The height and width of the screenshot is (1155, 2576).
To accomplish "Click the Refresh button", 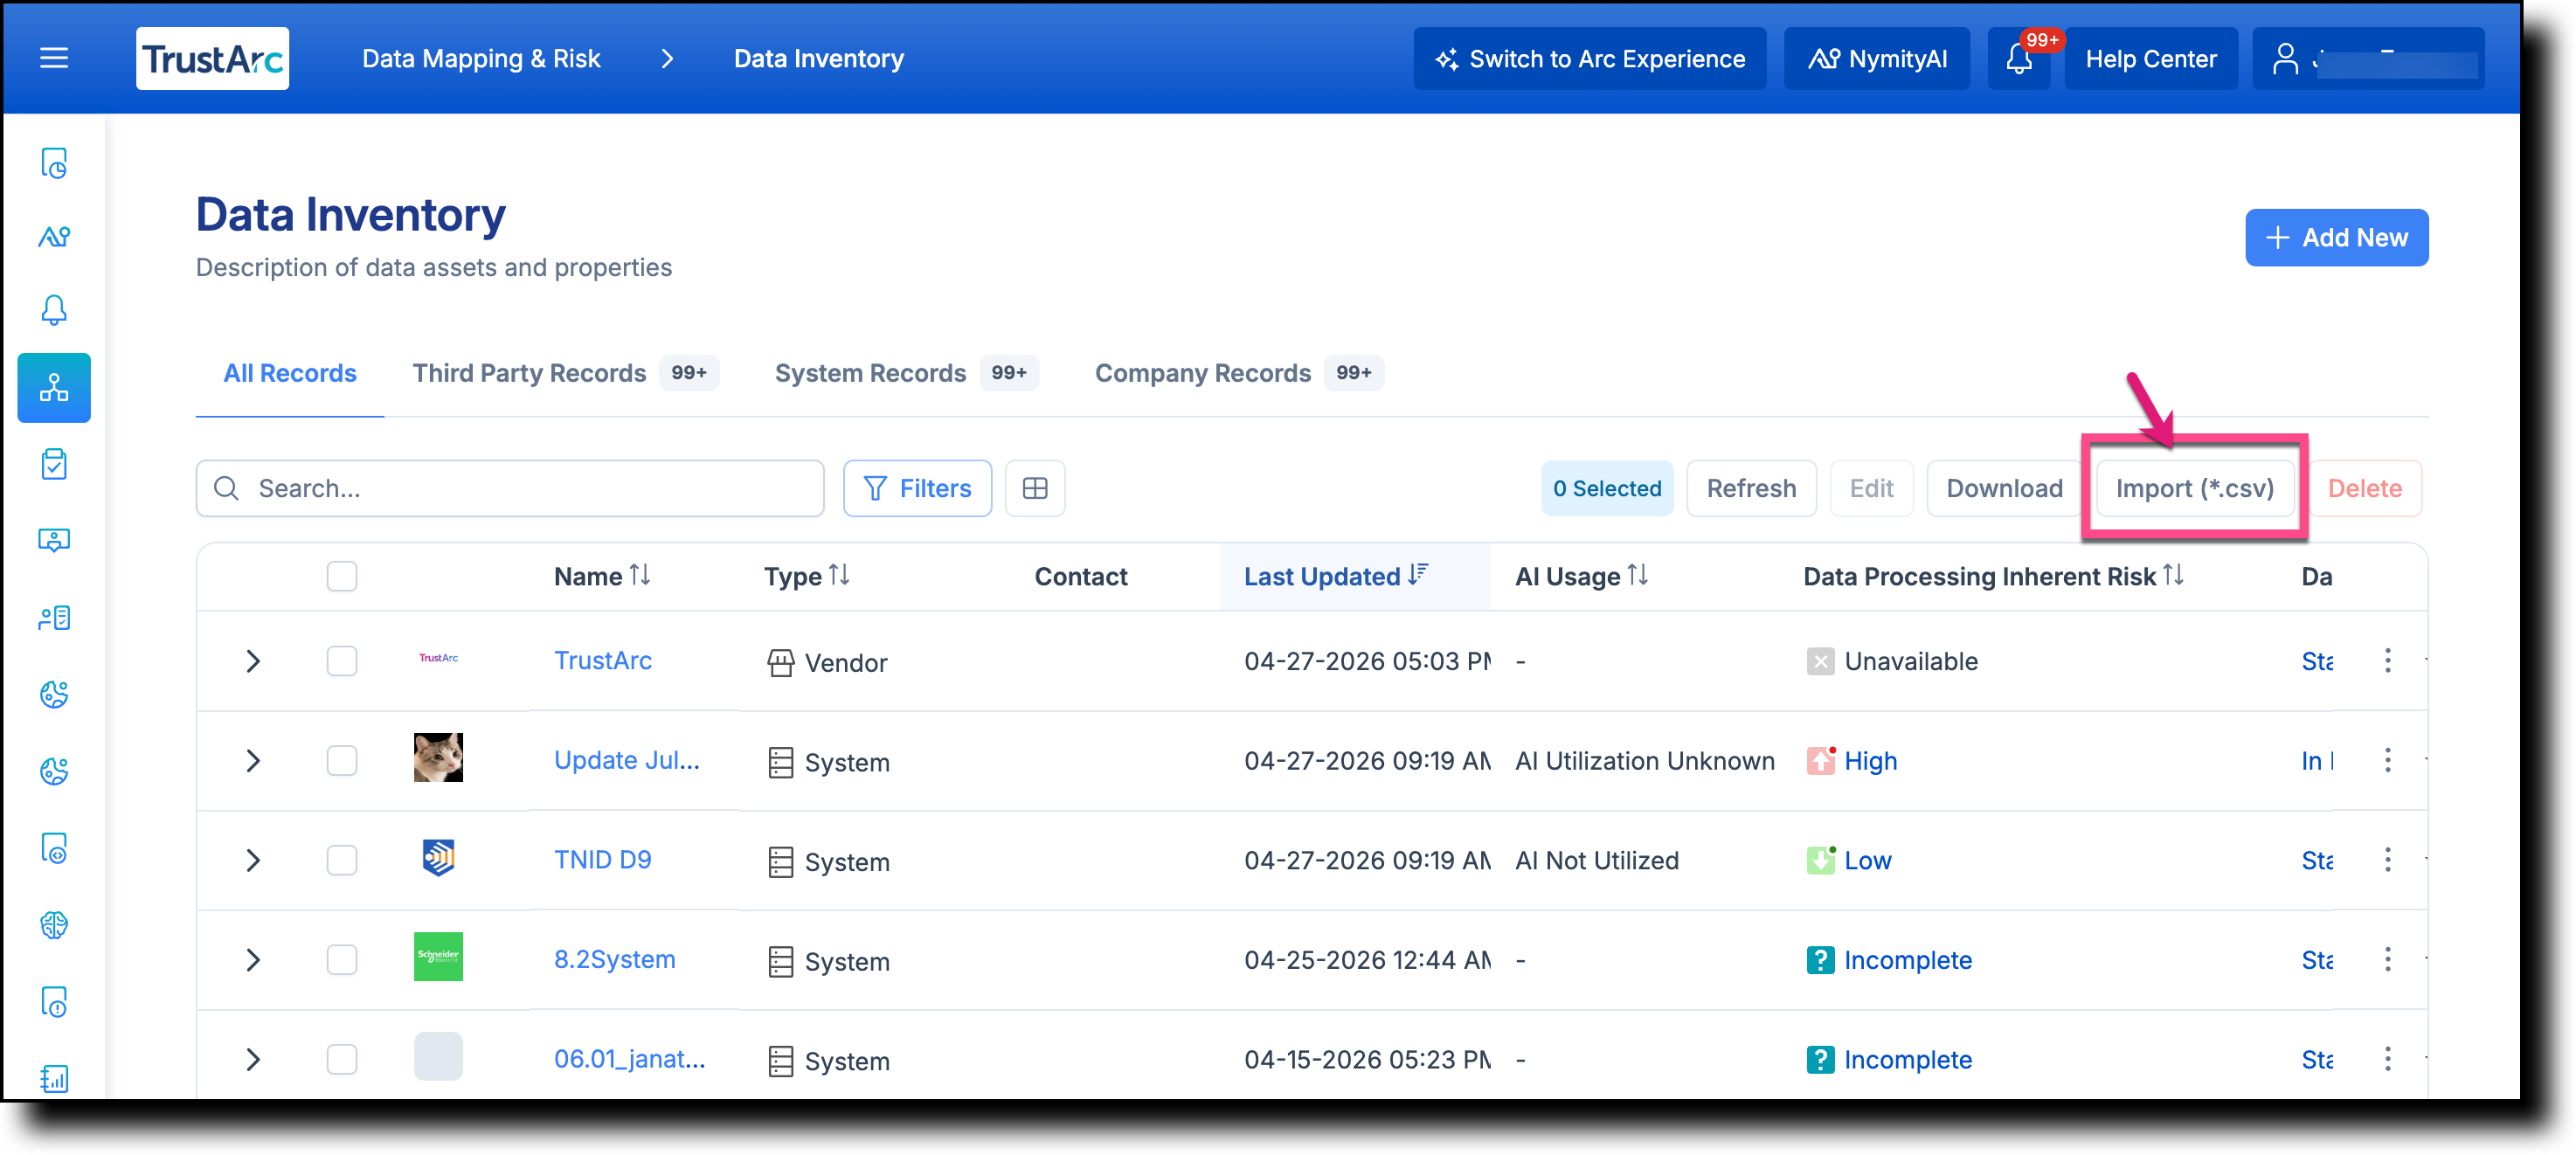I will pos(1751,489).
